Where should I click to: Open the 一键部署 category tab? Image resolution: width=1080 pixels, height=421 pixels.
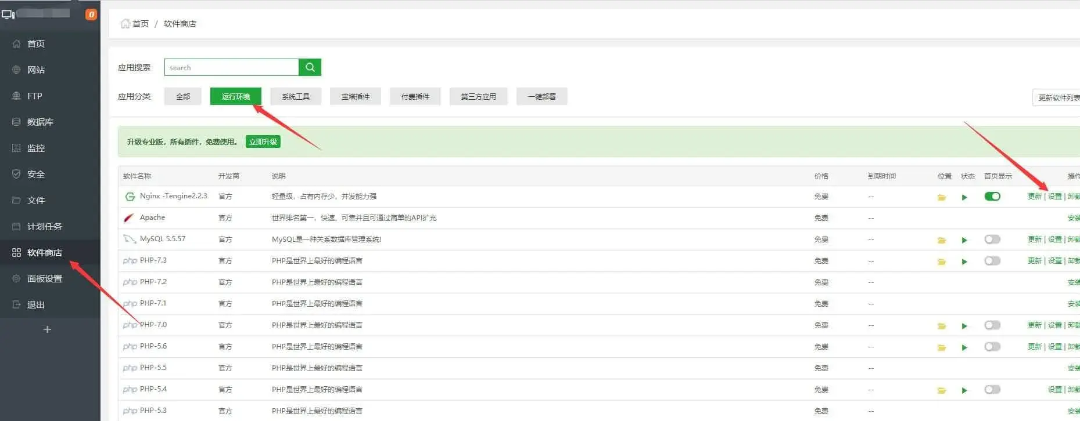[x=542, y=96]
